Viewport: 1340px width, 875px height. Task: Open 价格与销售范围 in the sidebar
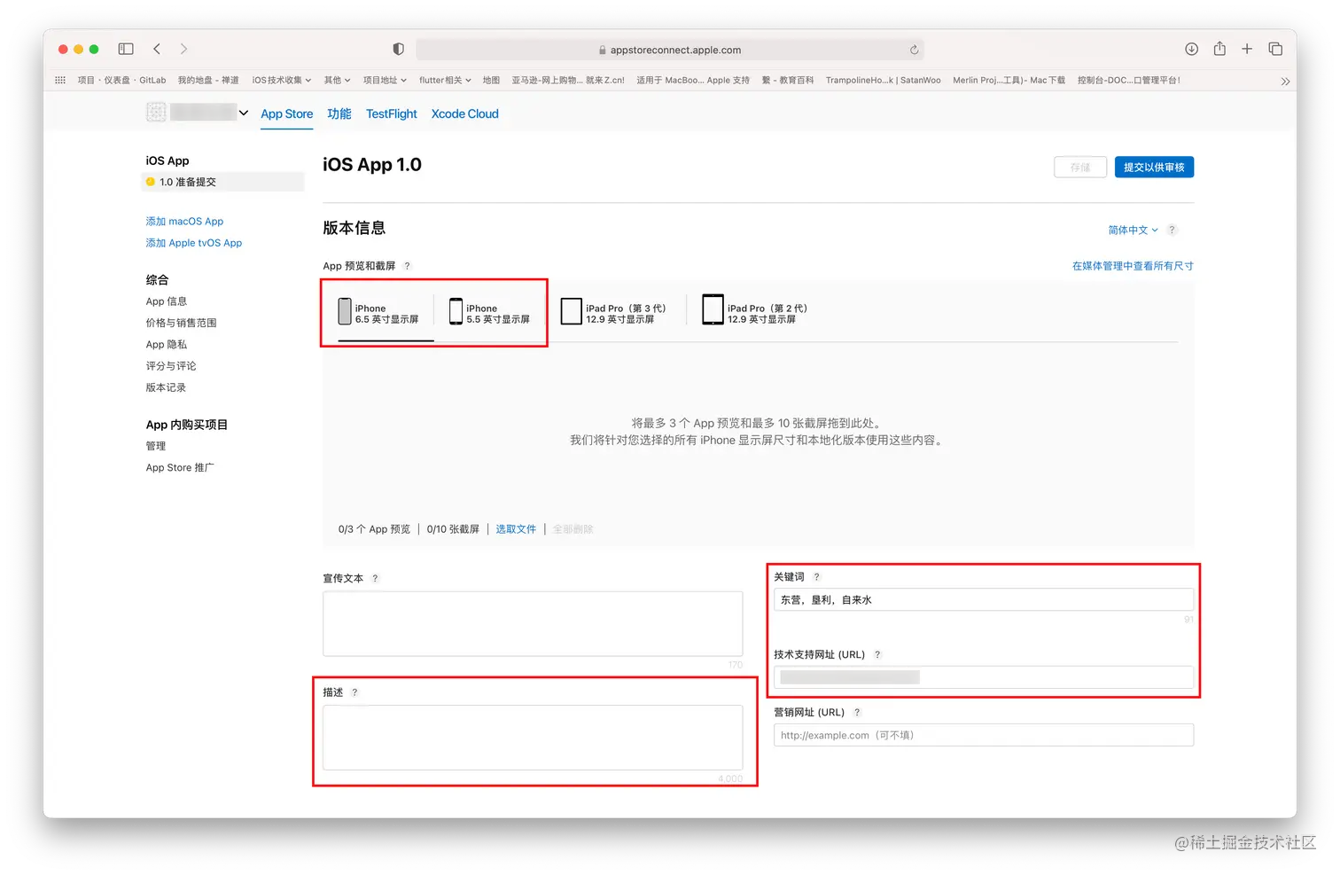tap(181, 323)
